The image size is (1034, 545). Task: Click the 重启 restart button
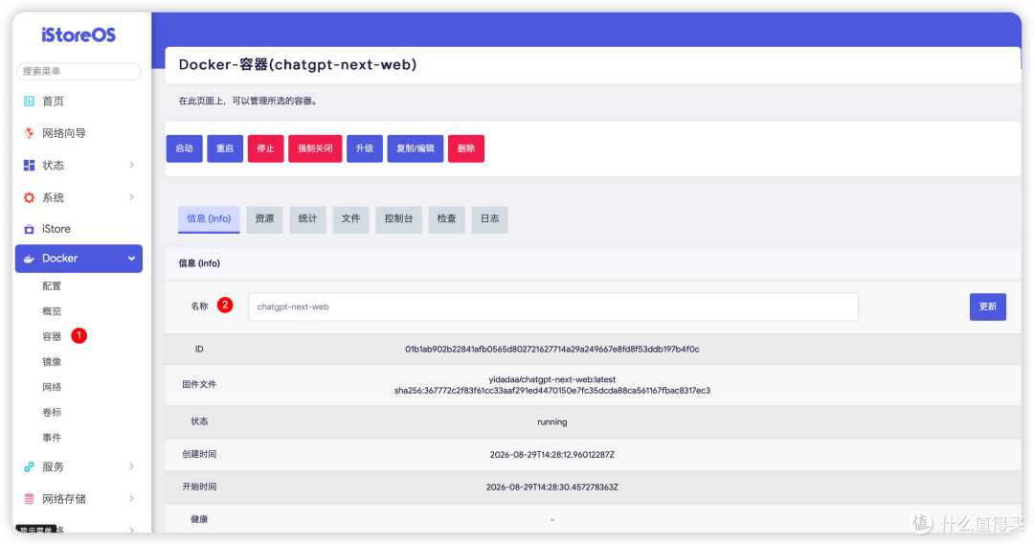[225, 148]
